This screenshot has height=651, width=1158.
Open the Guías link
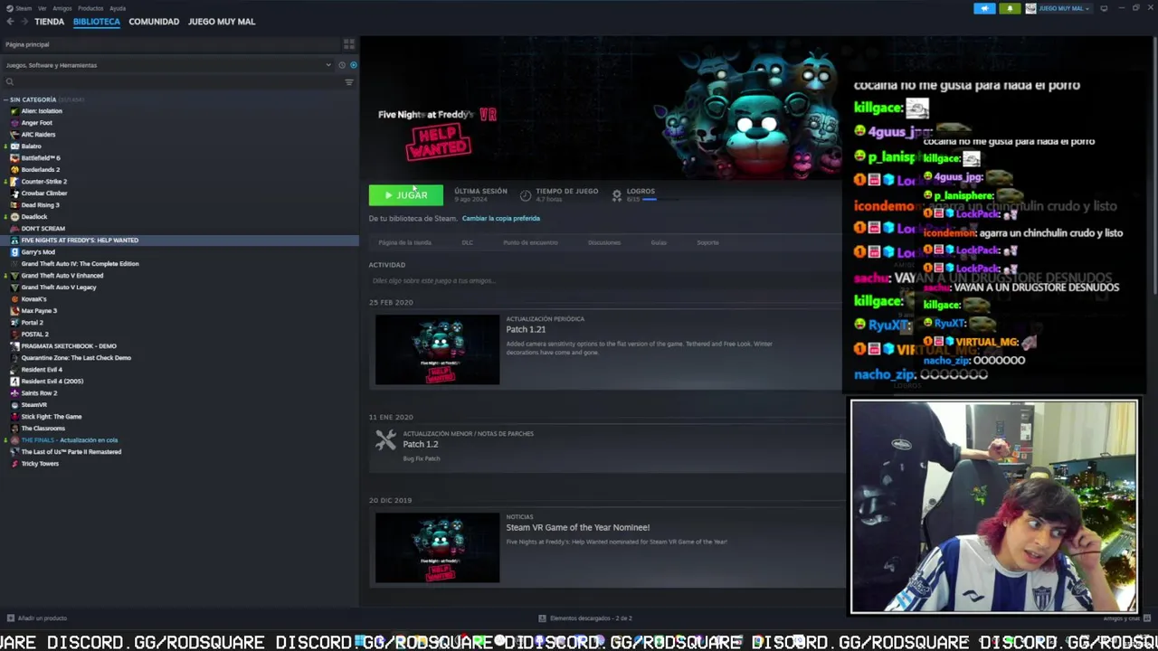[659, 242]
